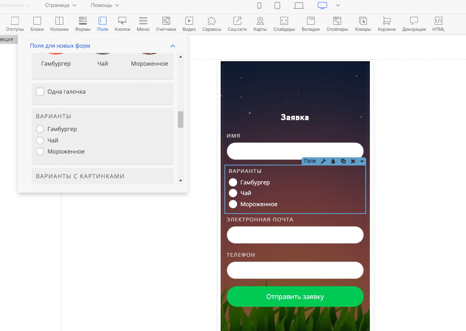The width and height of the screenshot is (466, 331).
Task: Delete field using the X icon
Action: click(353, 161)
